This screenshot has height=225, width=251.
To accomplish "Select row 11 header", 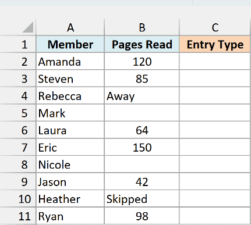I will [18, 216].
